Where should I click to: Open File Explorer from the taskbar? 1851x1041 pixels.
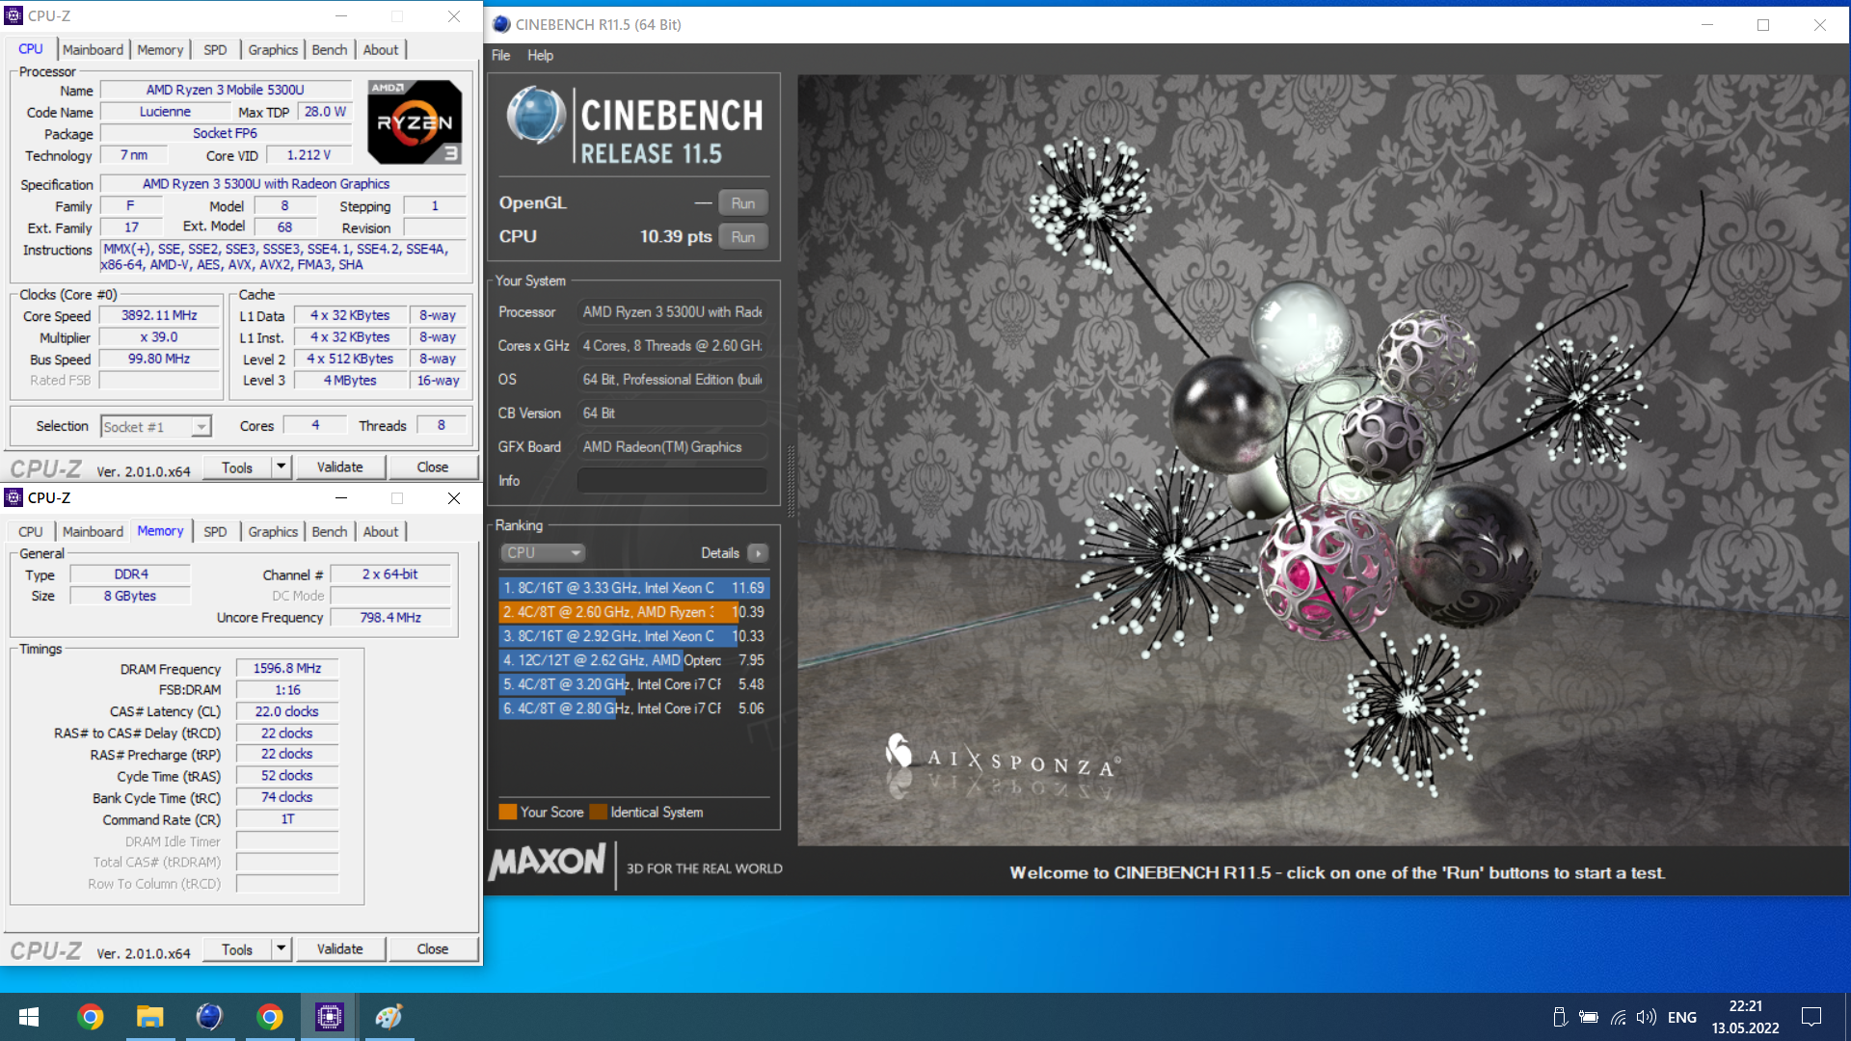(x=150, y=1017)
